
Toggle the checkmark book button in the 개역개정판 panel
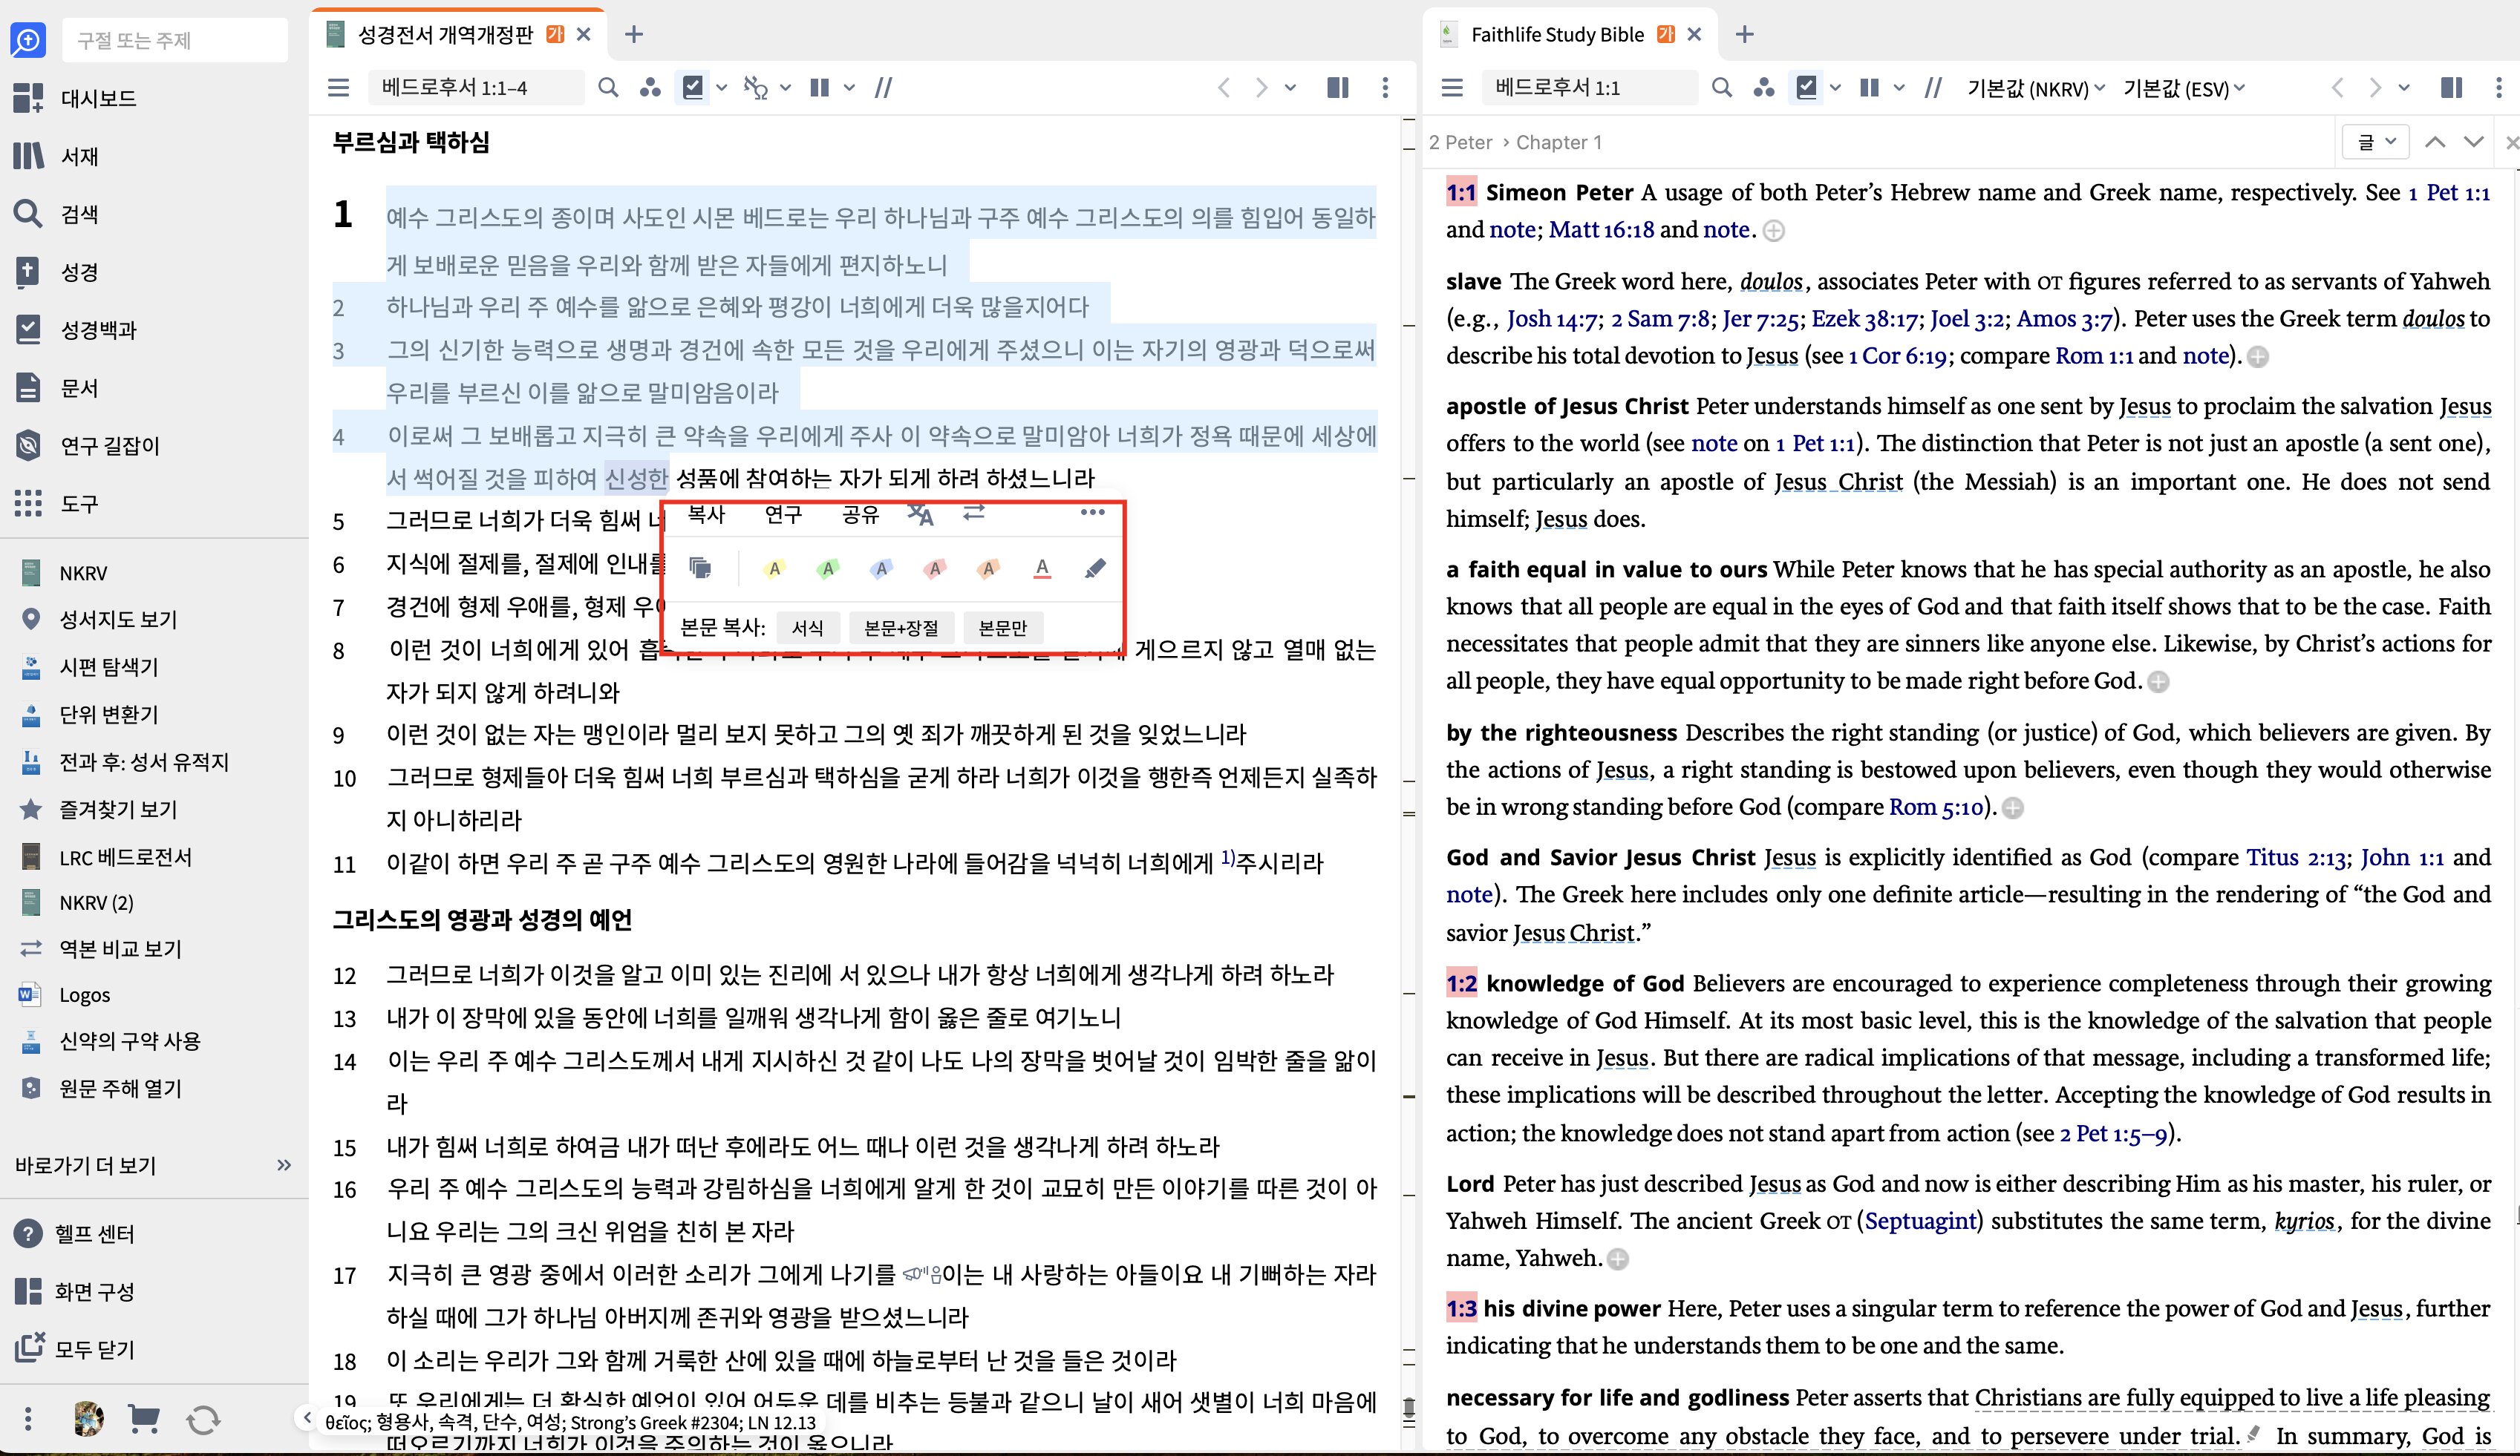[x=692, y=88]
